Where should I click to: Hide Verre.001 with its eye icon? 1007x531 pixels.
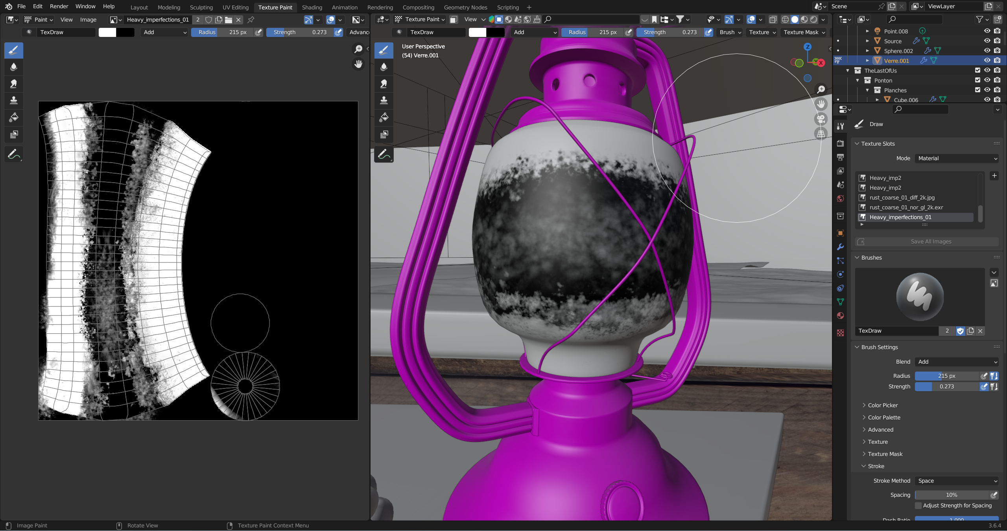987,60
